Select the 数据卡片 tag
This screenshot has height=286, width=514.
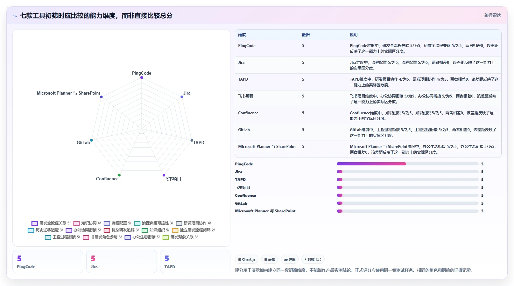(x=313, y=259)
